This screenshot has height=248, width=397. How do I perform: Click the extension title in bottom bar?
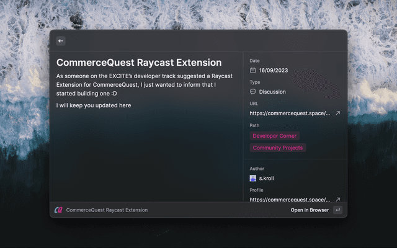[107, 210]
